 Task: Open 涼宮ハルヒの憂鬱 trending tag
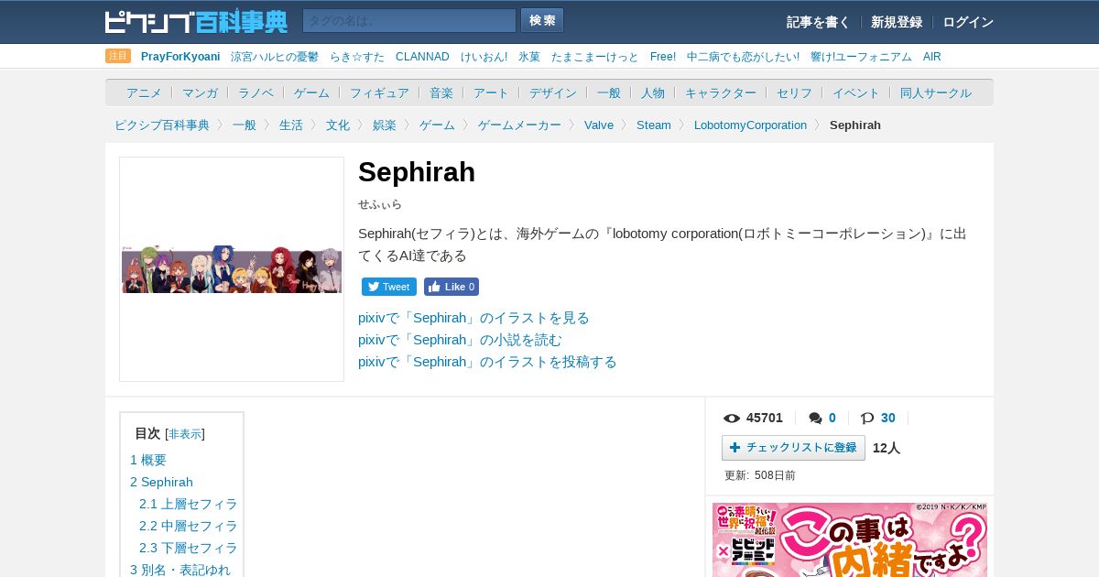275,57
